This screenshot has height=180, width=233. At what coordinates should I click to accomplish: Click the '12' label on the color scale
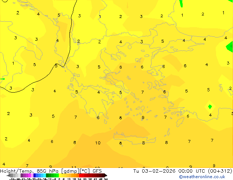[69, 179]
